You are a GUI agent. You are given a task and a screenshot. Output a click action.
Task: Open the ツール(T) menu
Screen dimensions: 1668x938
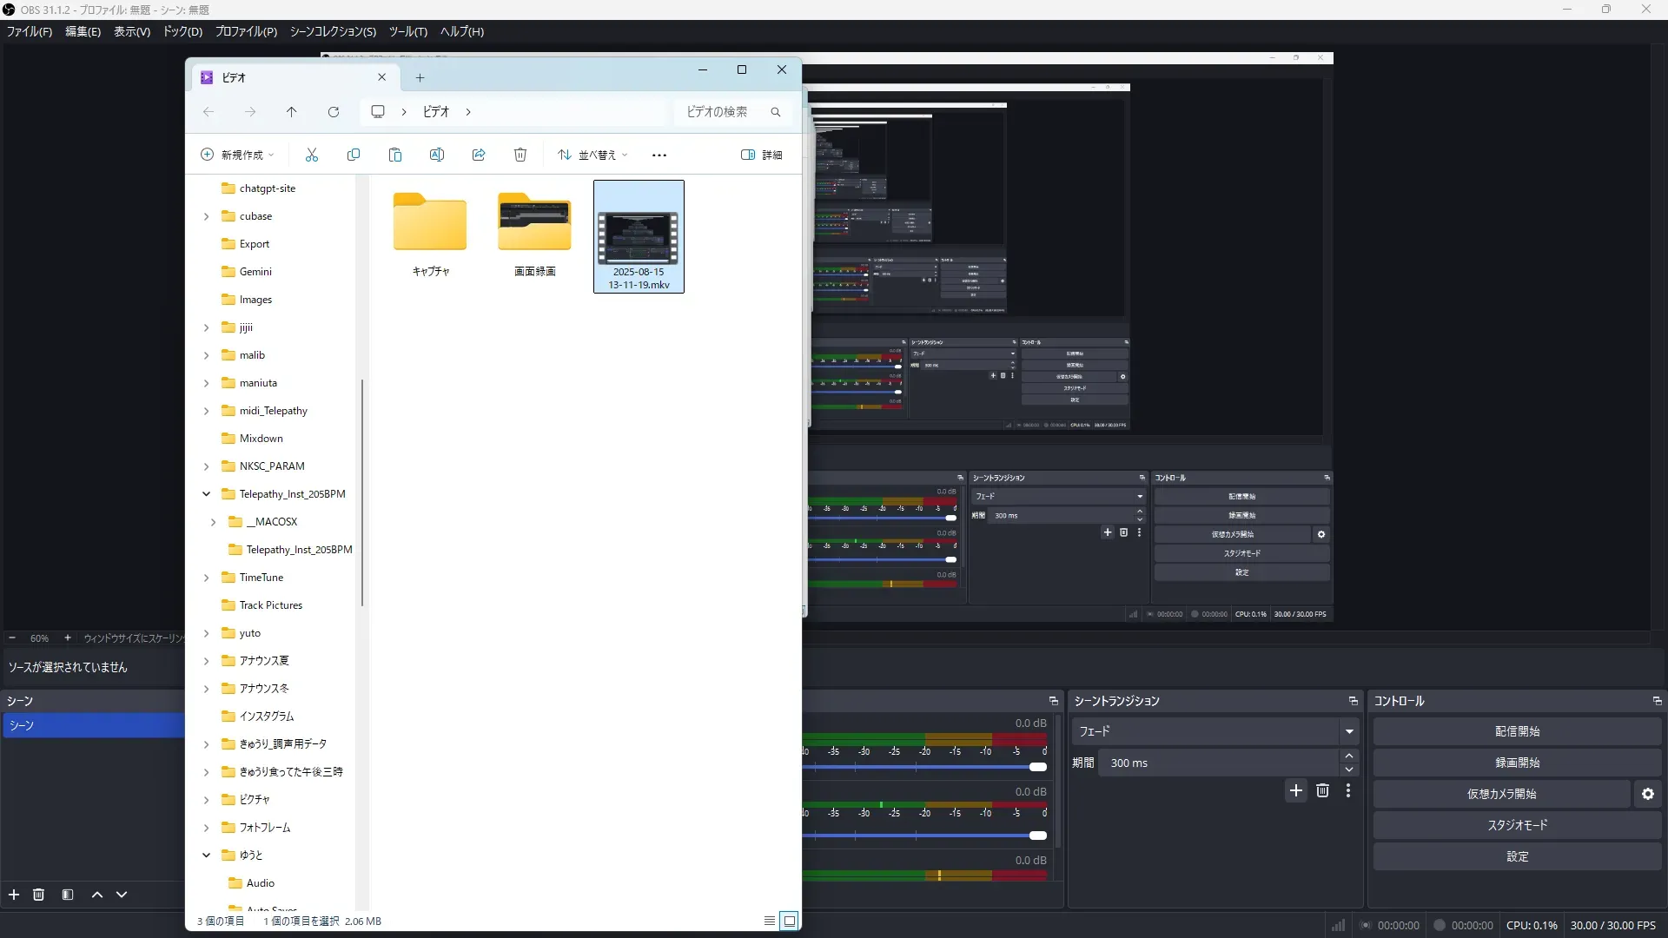[x=407, y=31]
